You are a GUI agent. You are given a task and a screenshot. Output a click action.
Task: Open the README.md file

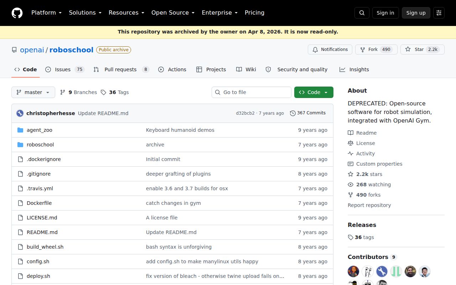point(42,232)
